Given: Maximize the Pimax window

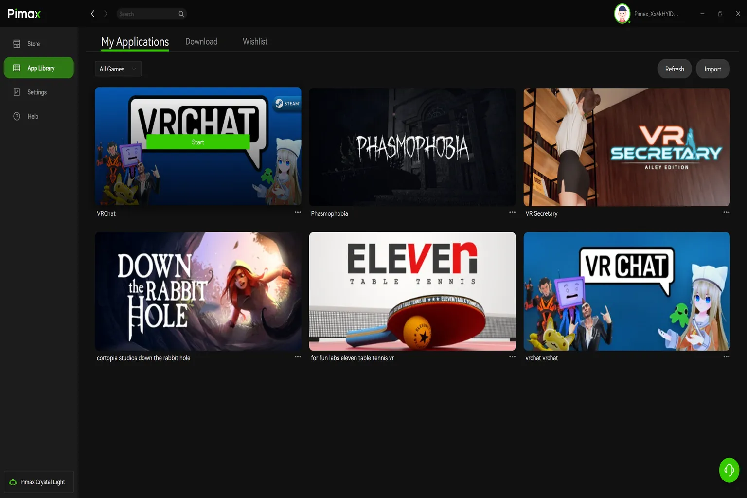Looking at the screenshot, I should [720, 14].
